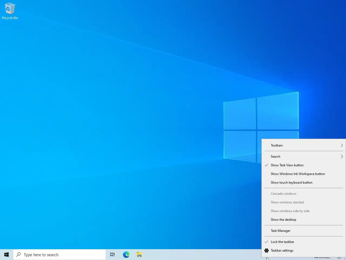The width and height of the screenshot is (346, 260).
Task: Enable 'Show Windows Ink Workspace button'
Action: (304, 174)
